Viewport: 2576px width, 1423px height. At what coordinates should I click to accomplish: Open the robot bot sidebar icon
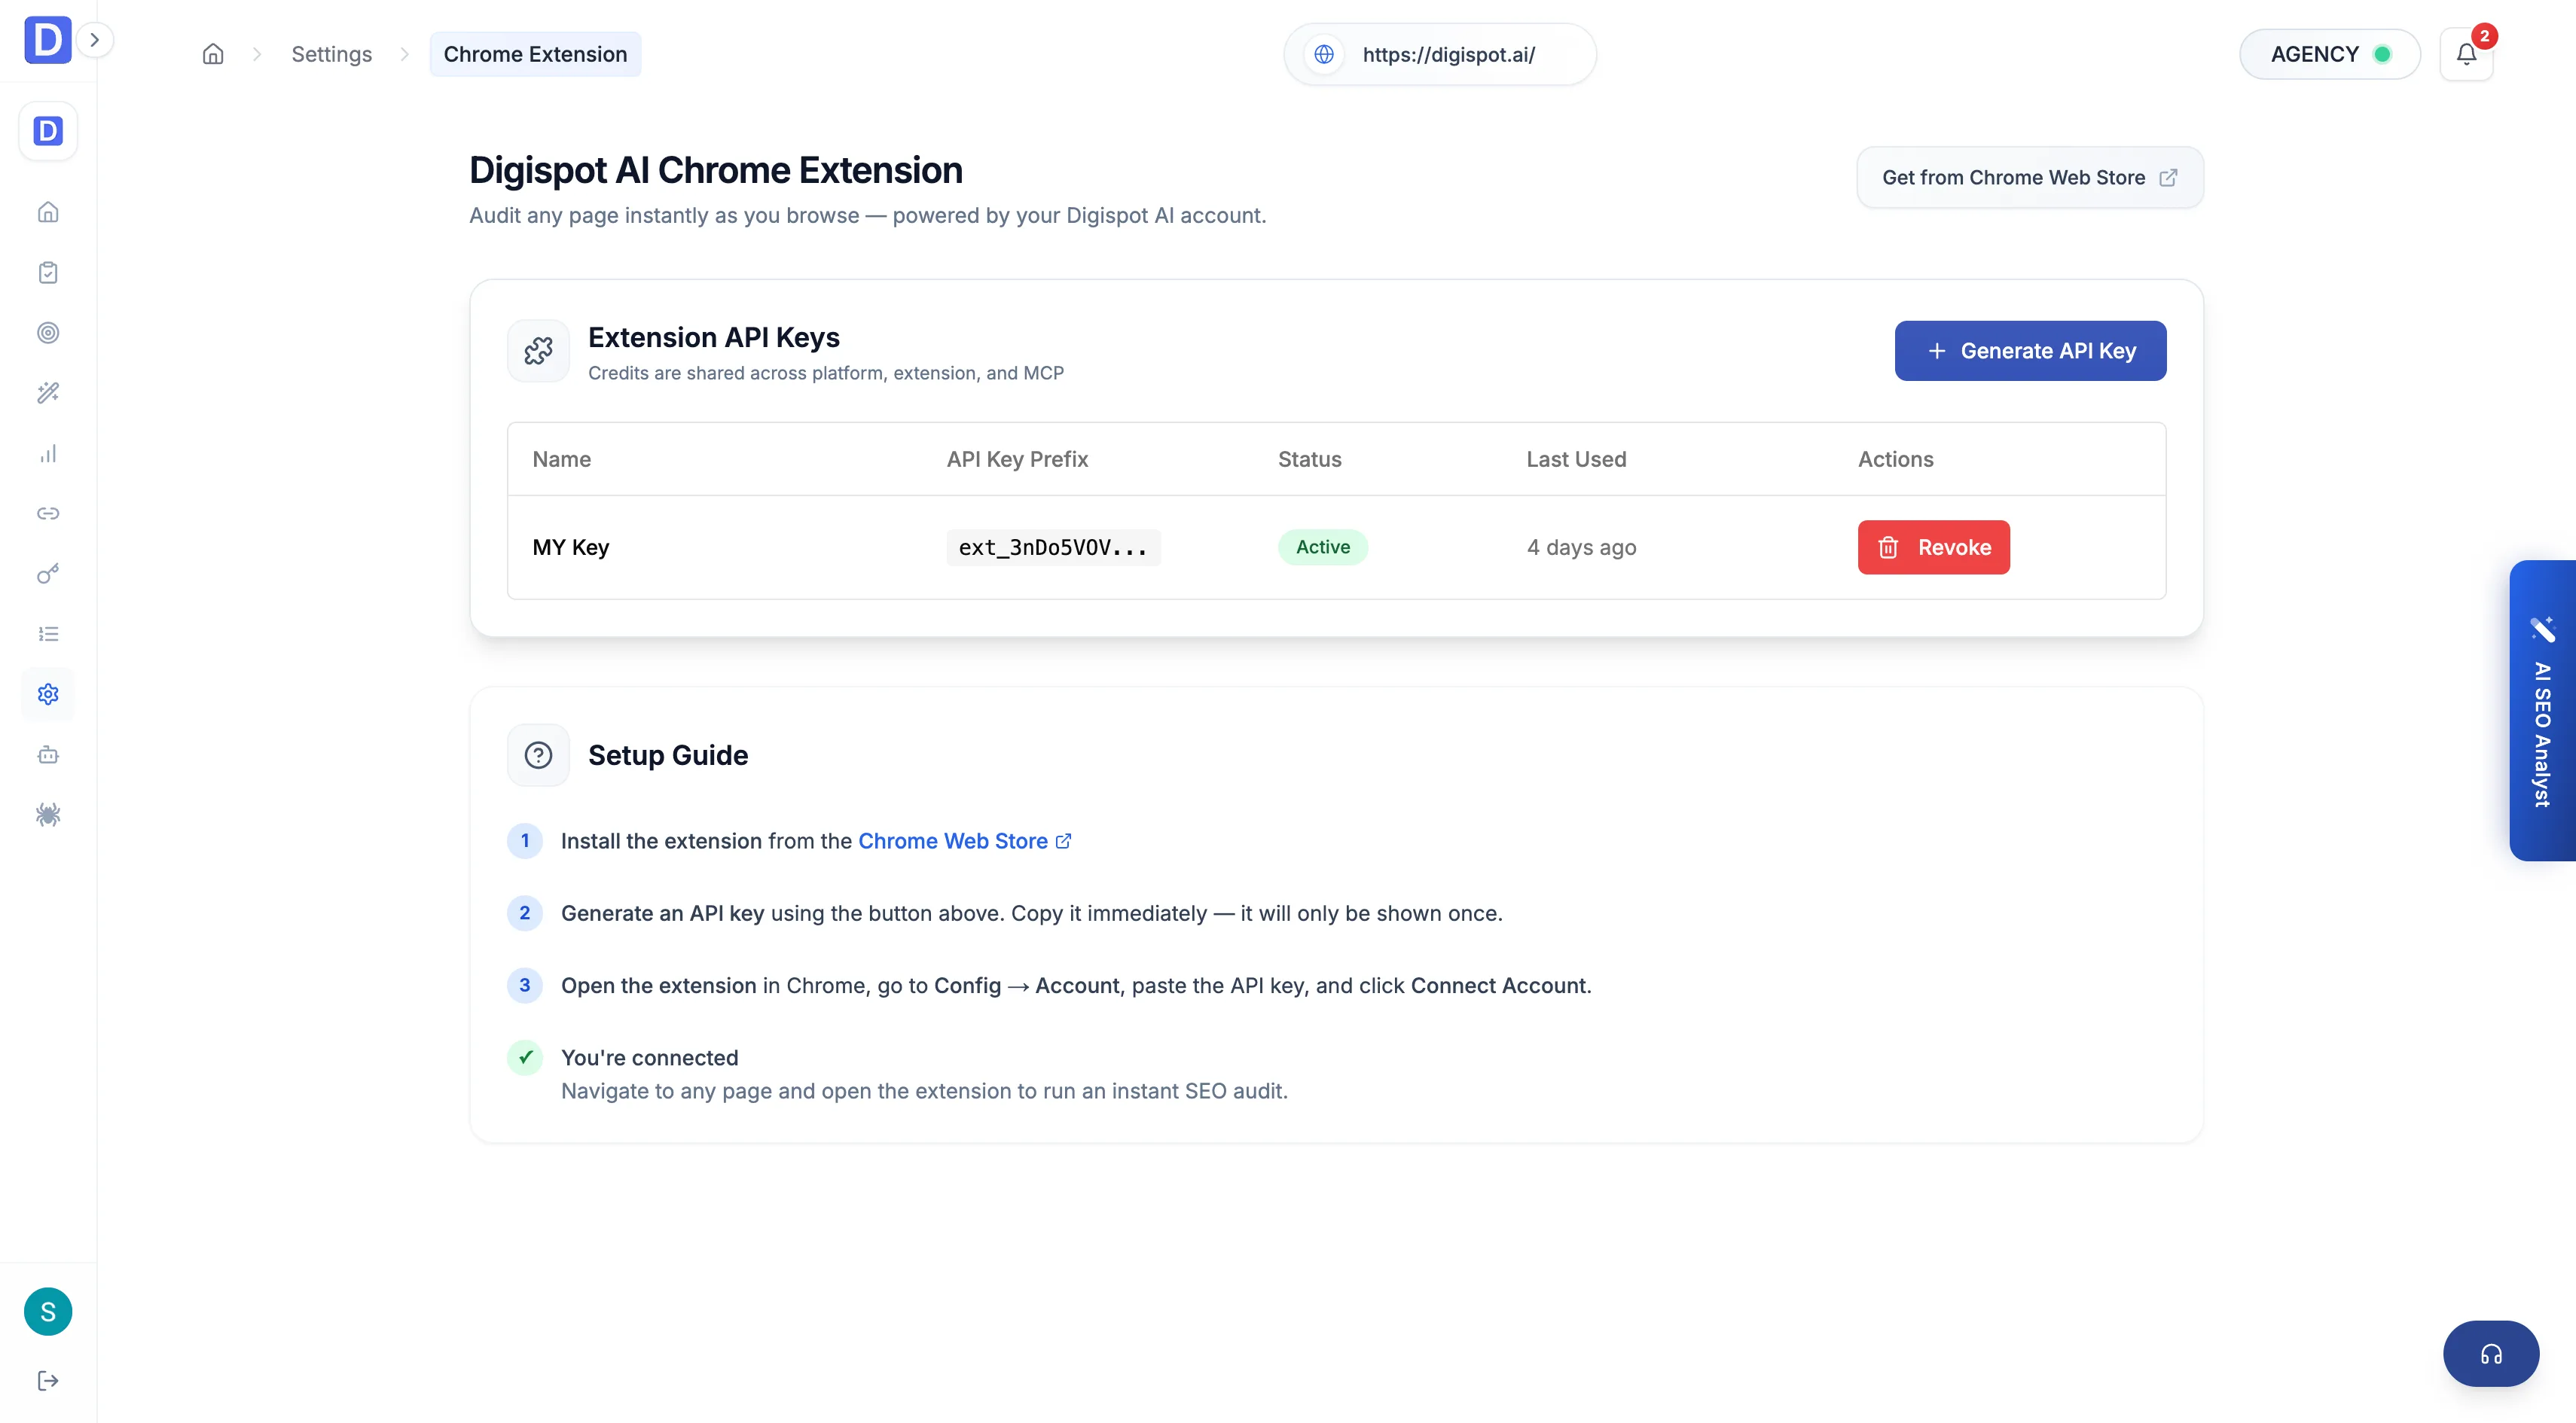(48, 754)
